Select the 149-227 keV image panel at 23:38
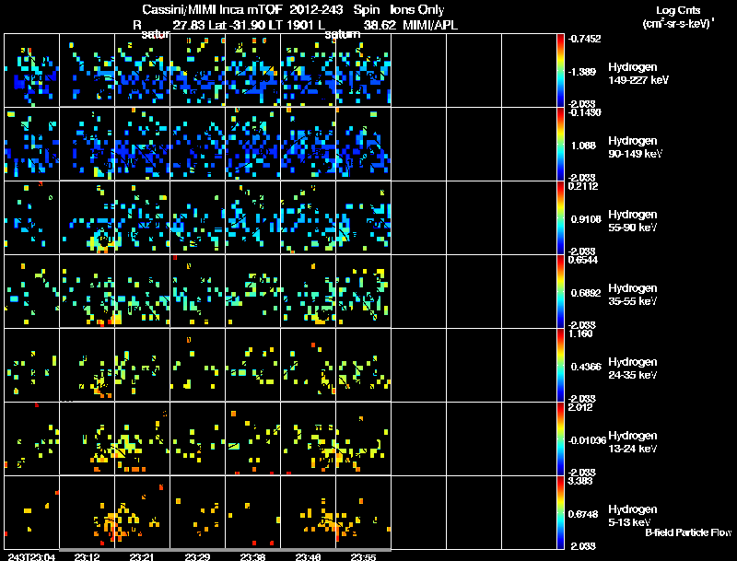The width and height of the screenshot is (737, 561). coord(252,71)
